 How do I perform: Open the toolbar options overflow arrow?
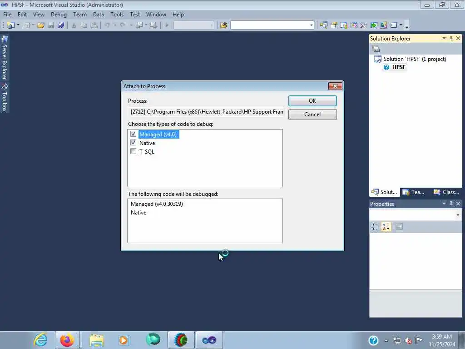pyautogui.click(x=407, y=26)
